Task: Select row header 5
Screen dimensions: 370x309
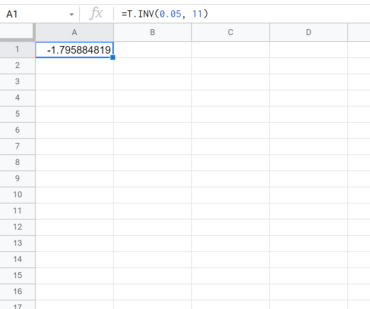Action: [x=18, y=114]
